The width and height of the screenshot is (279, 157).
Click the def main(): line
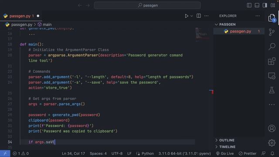click(x=32, y=44)
